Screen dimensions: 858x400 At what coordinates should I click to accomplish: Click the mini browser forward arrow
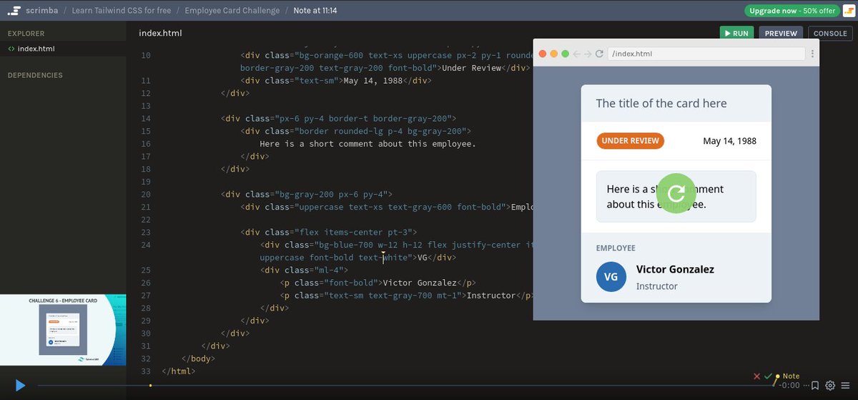(588, 54)
